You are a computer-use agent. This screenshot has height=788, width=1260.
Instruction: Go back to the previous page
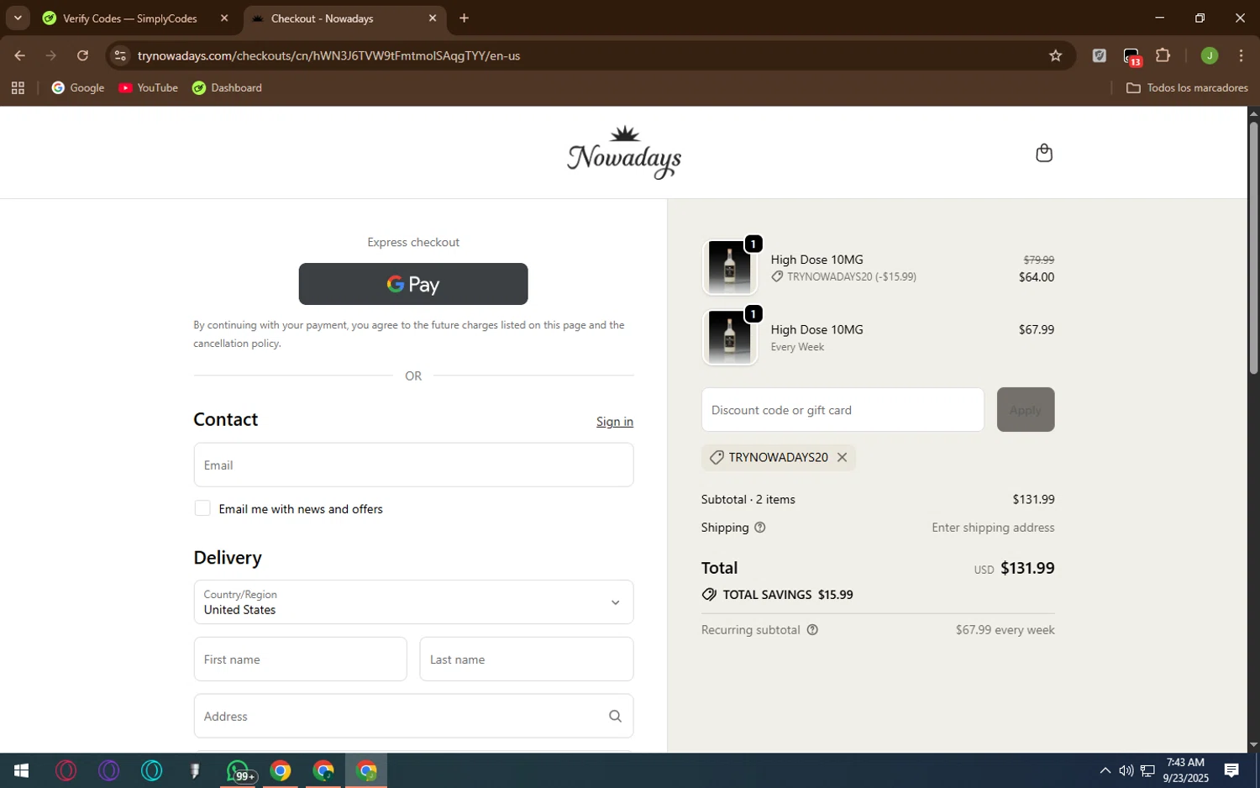19,56
